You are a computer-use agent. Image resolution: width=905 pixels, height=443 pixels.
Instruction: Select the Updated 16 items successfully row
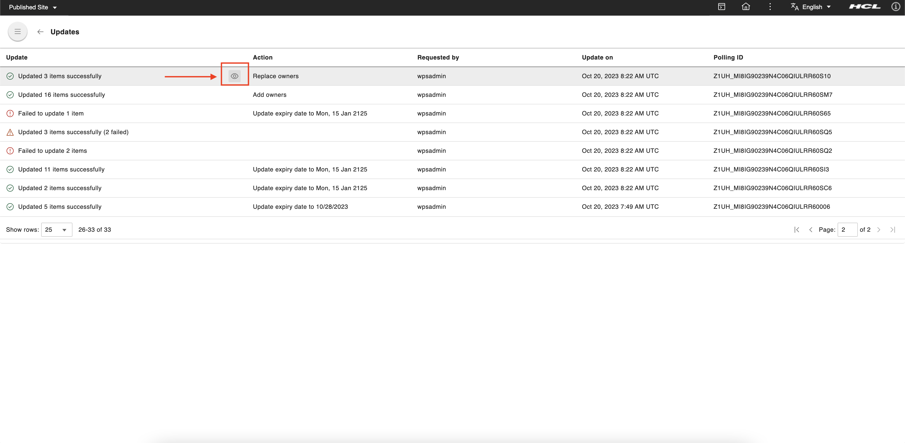[x=452, y=95]
